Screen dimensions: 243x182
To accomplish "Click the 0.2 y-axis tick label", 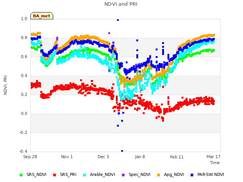I will tap(24, 94).
